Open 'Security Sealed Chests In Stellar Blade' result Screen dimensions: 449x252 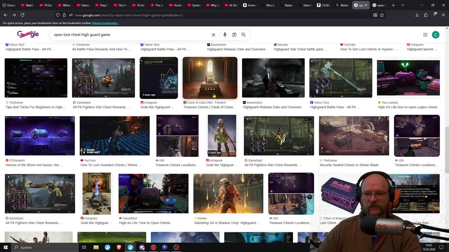(349, 165)
